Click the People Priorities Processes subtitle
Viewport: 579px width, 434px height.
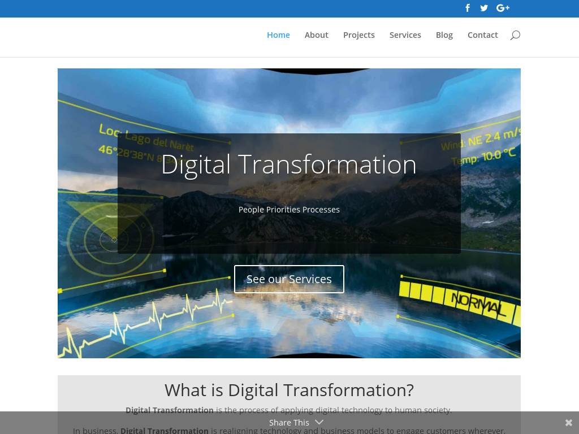coord(289,210)
